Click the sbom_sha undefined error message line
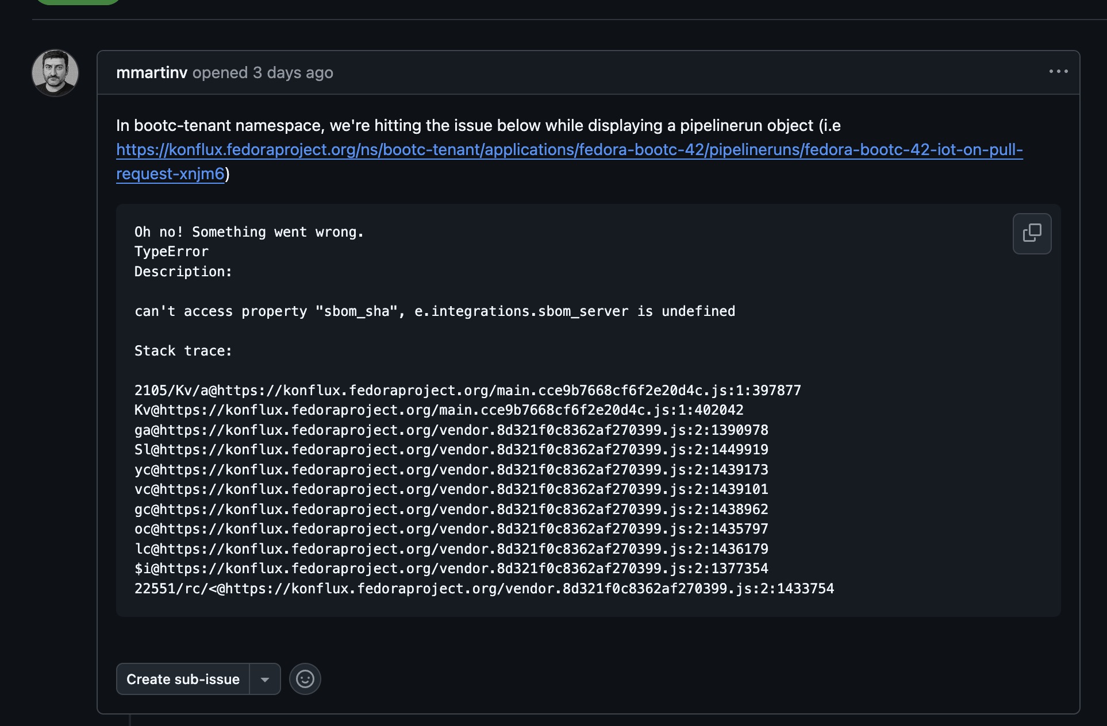Screen dimensions: 1107x726 tap(435, 311)
